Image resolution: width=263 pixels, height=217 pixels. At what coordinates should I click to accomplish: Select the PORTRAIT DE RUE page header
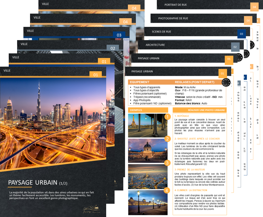(x=176, y=5)
